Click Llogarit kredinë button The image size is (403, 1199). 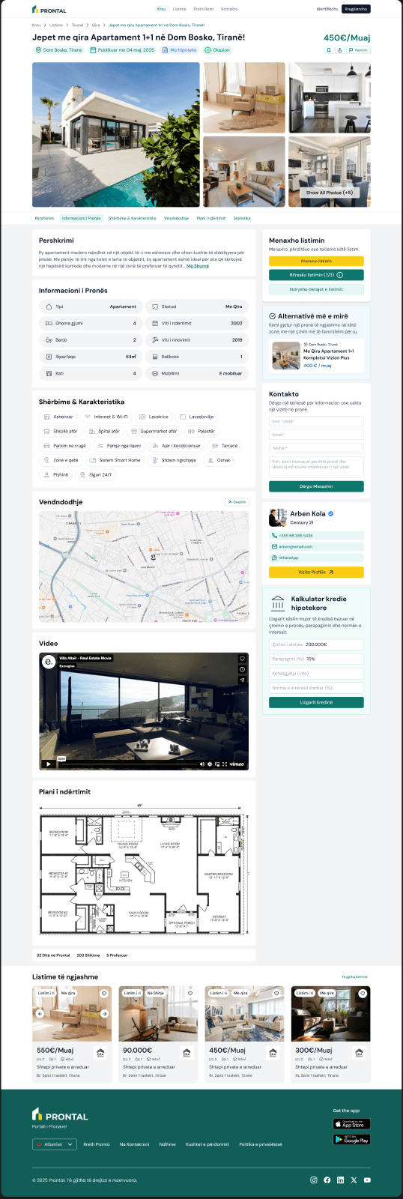[316, 702]
